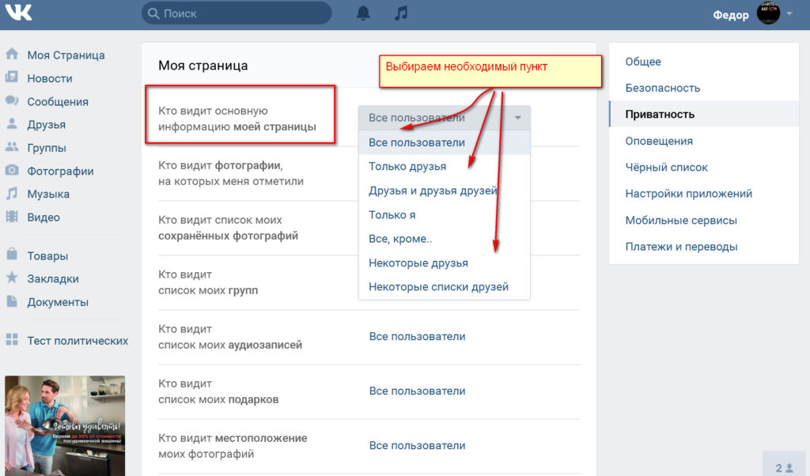
Task: Select Только друзья option
Action: 445,166
